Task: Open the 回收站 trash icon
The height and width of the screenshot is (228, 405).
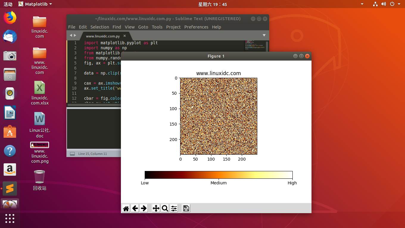Action: [40, 180]
